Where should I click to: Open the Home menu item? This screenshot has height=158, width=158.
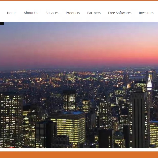pyautogui.click(x=12, y=13)
